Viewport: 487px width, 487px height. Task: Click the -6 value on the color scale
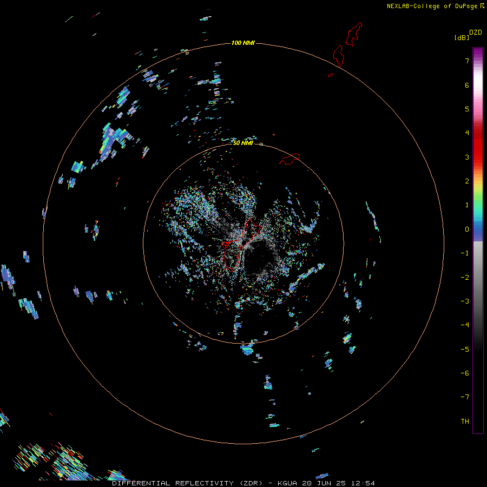465,373
